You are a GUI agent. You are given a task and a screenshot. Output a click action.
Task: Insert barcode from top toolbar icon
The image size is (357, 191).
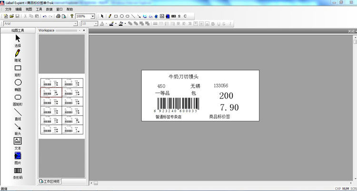coord(173,16)
